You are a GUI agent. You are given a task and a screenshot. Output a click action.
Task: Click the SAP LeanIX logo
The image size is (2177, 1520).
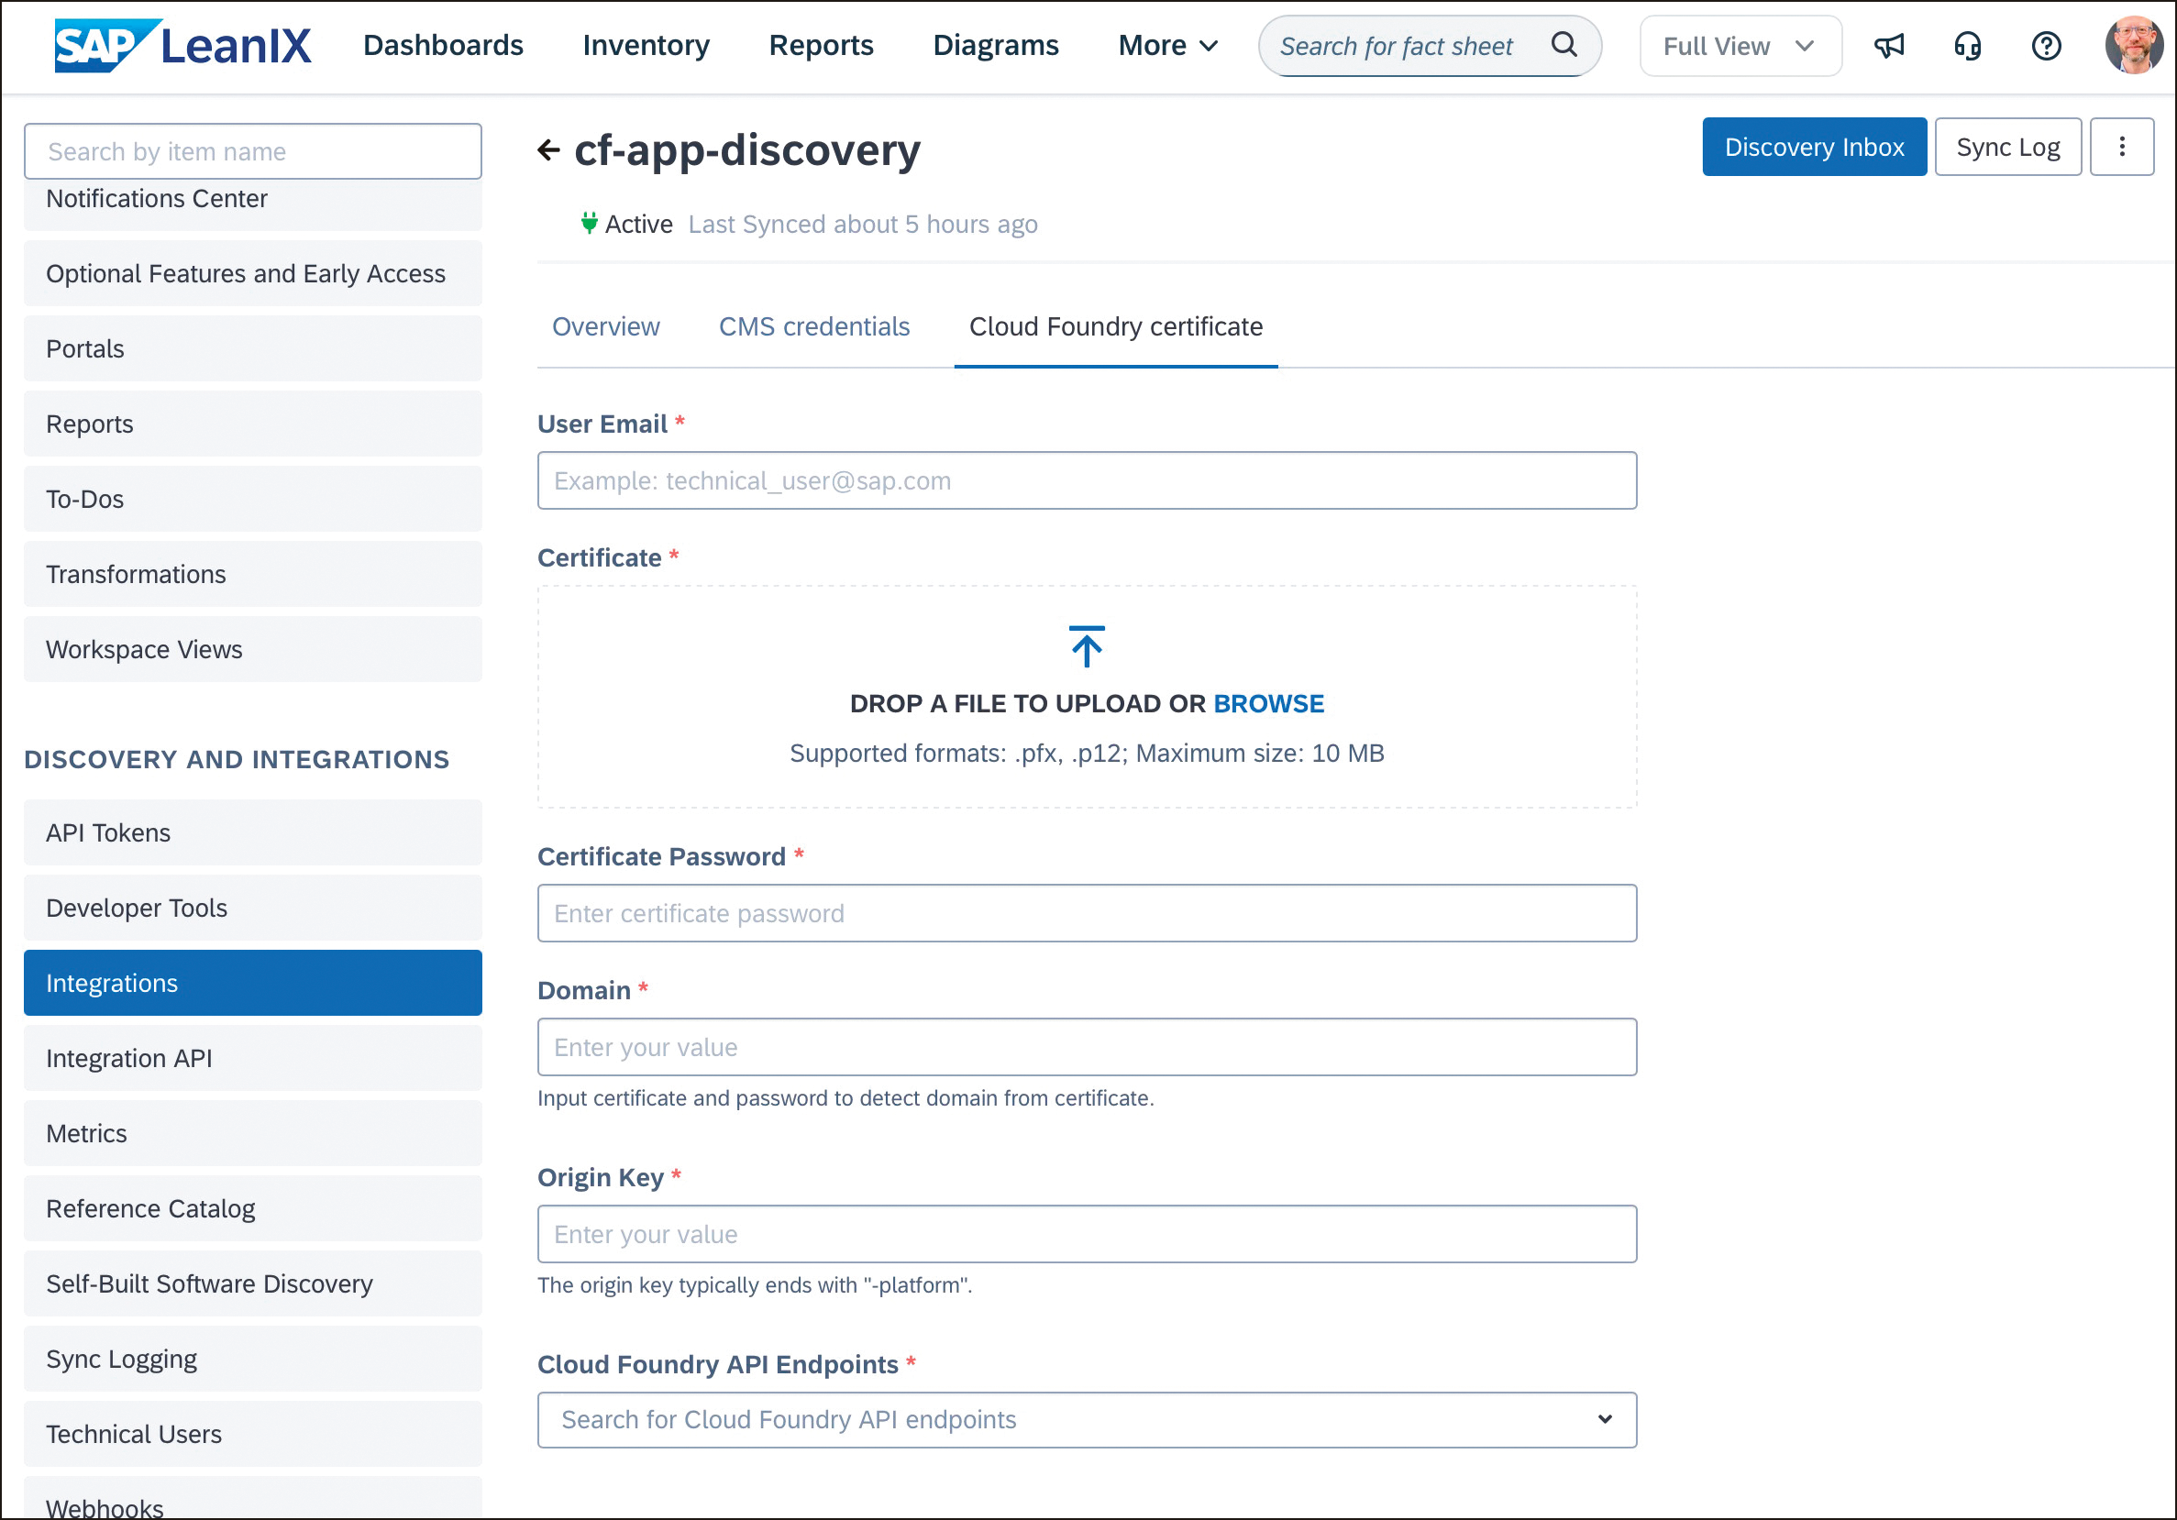click(x=182, y=46)
